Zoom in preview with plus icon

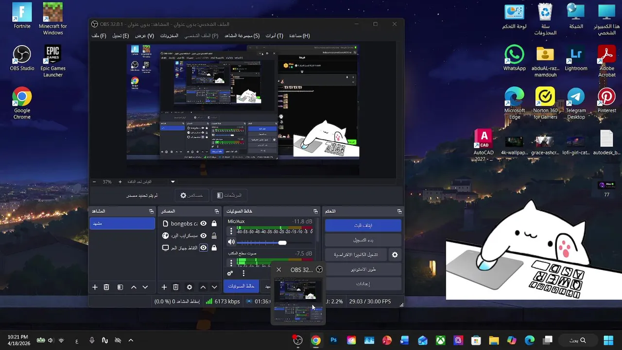point(120,182)
